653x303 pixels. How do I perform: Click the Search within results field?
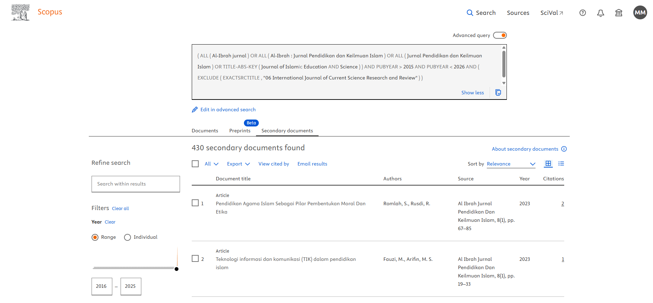coord(135,184)
